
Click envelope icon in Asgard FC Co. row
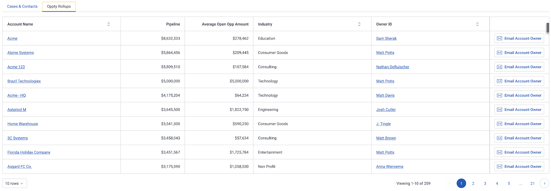pos(499,167)
